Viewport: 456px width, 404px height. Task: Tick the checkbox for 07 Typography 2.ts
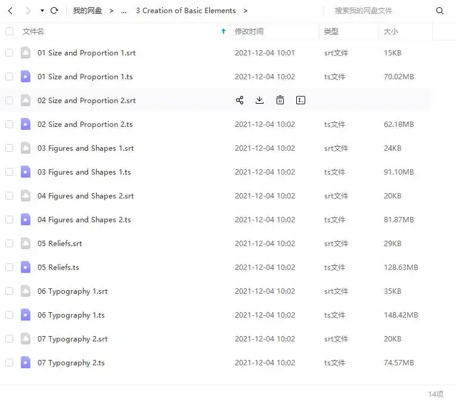(9, 362)
